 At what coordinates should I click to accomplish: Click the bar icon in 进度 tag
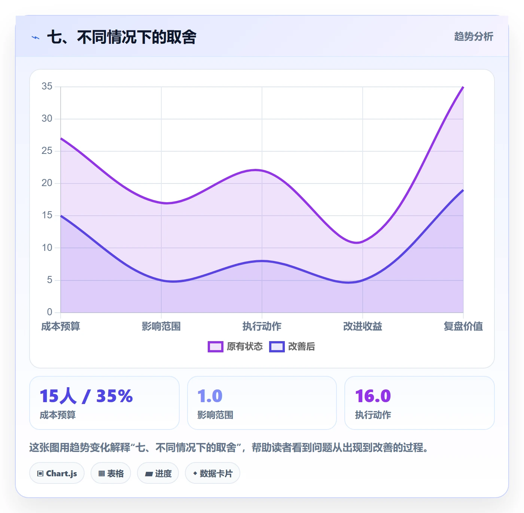149,474
